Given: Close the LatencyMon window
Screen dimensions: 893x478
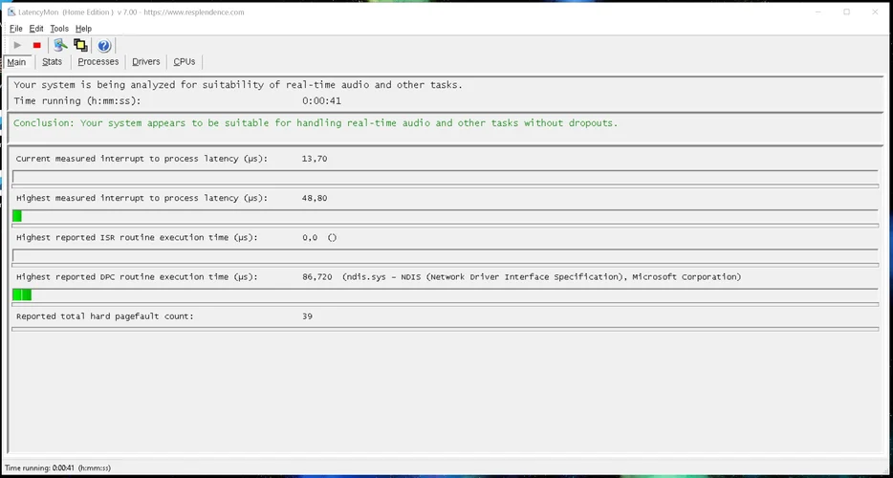Looking at the screenshot, I should [876, 12].
